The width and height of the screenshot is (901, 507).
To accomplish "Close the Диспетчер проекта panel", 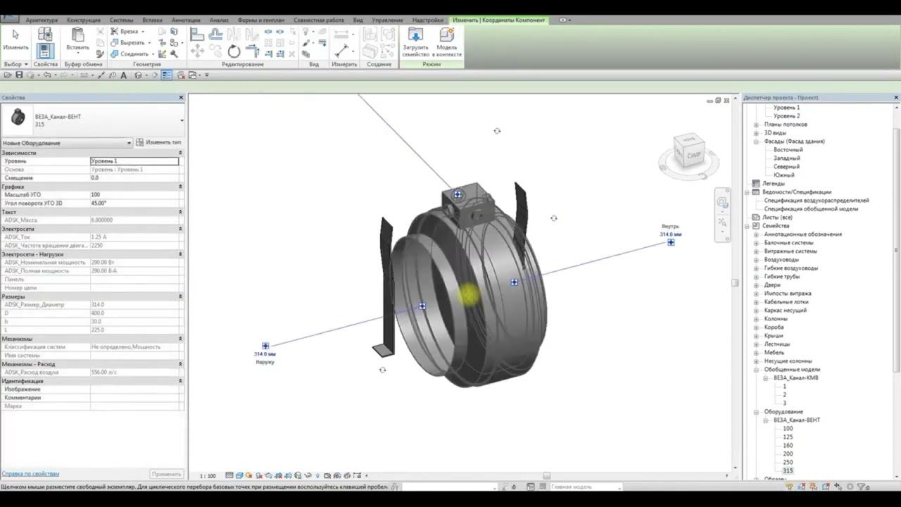I will (896, 98).
